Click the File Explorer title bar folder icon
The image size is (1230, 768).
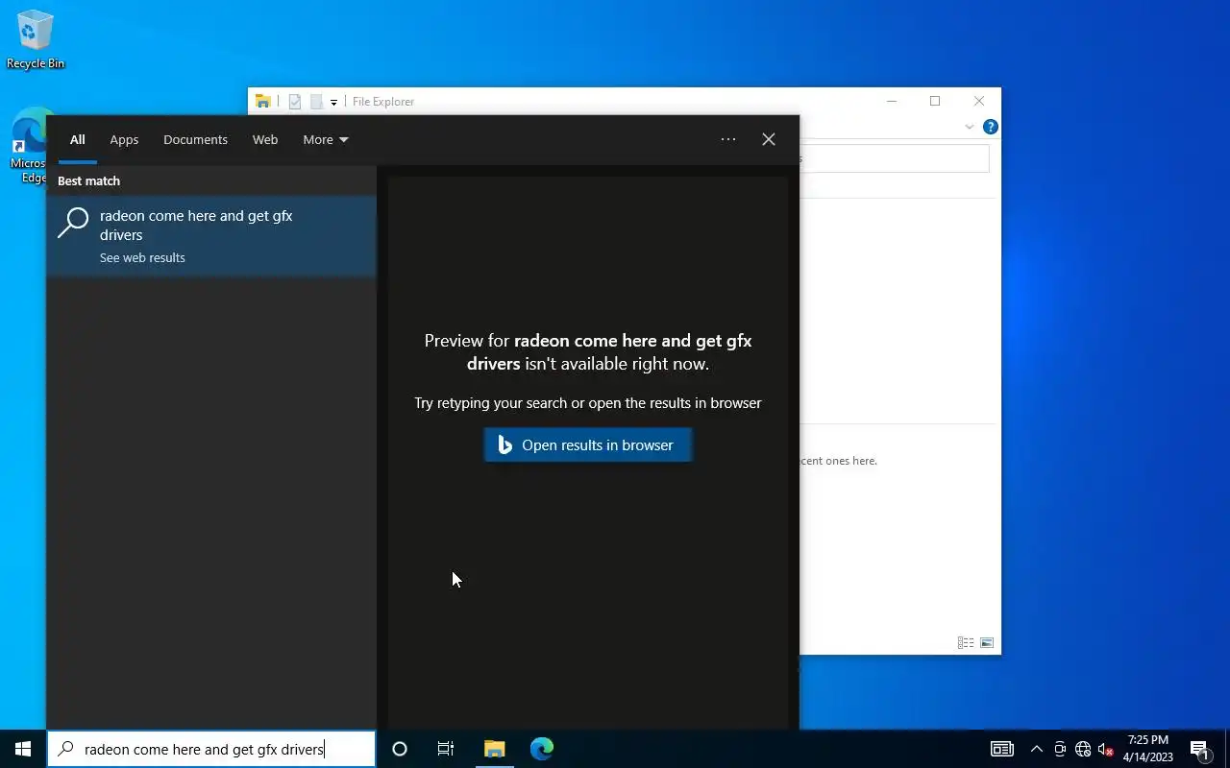pyautogui.click(x=262, y=102)
